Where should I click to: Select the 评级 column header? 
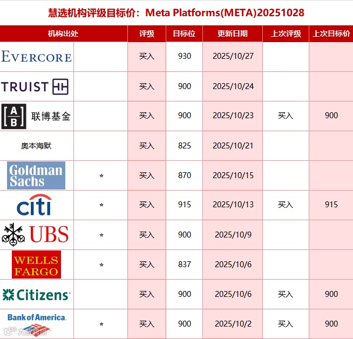tap(147, 33)
